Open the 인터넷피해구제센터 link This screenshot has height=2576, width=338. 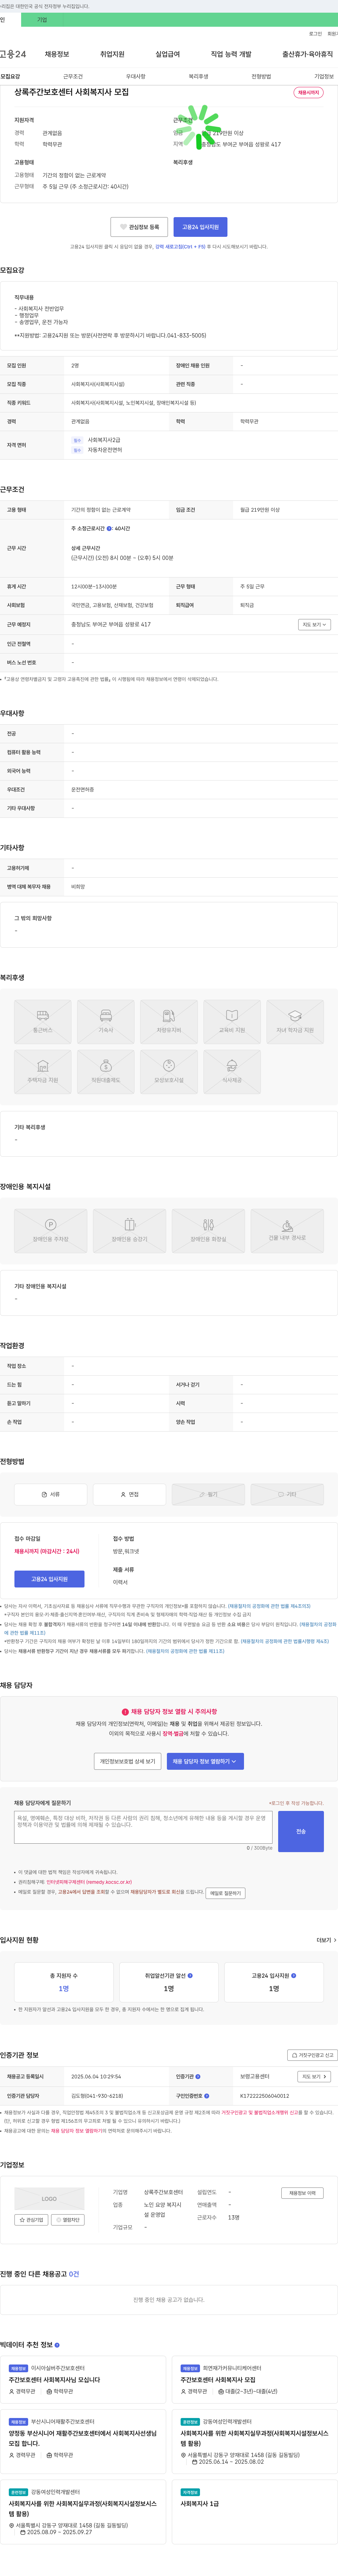(89, 1882)
